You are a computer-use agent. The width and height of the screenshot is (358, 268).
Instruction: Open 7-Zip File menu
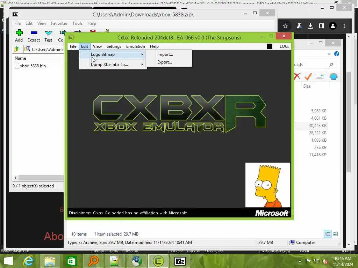(17, 23)
